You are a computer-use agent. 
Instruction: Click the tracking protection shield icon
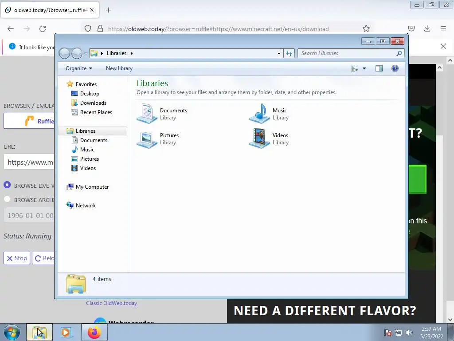click(88, 29)
